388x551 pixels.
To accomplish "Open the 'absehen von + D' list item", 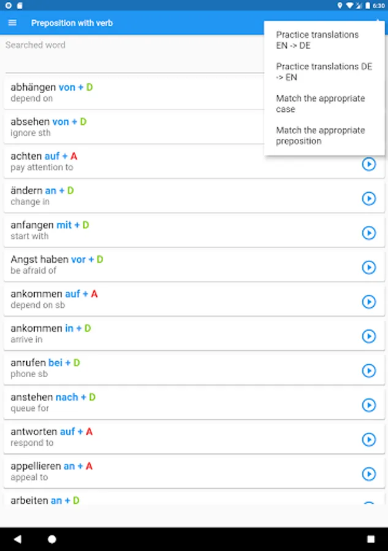I will coord(123,127).
